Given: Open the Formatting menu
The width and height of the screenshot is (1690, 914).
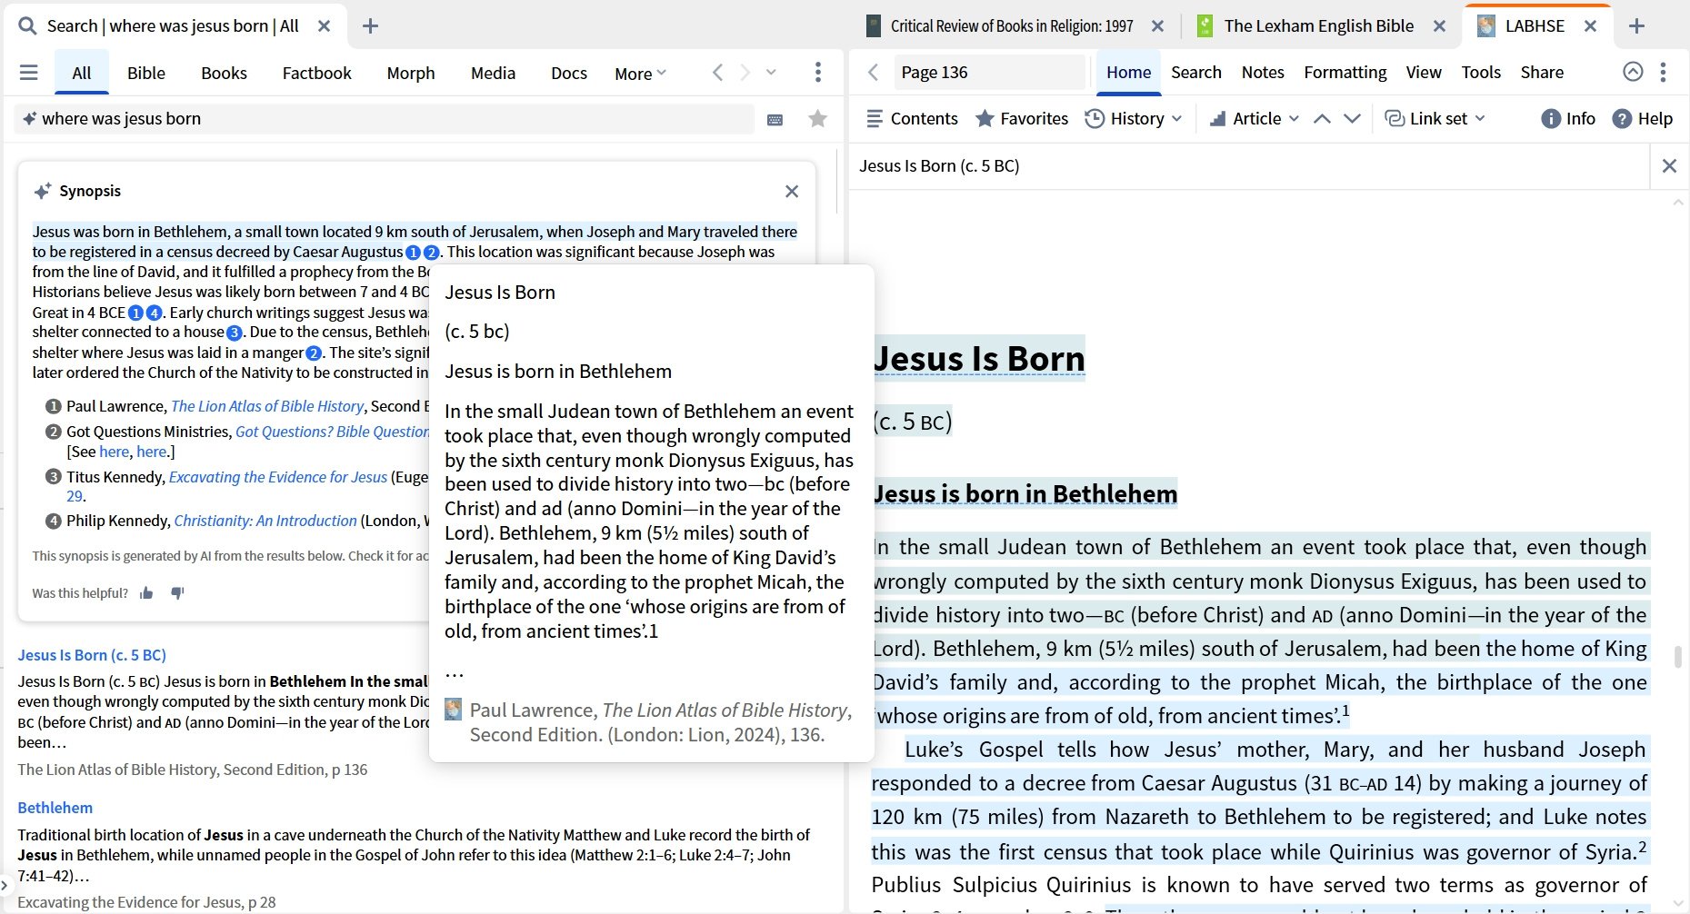Looking at the screenshot, I should (x=1345, y=73).
